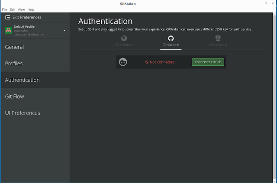Click the Exit Preferences label
The image size is (277, 183).
(27, 17)
